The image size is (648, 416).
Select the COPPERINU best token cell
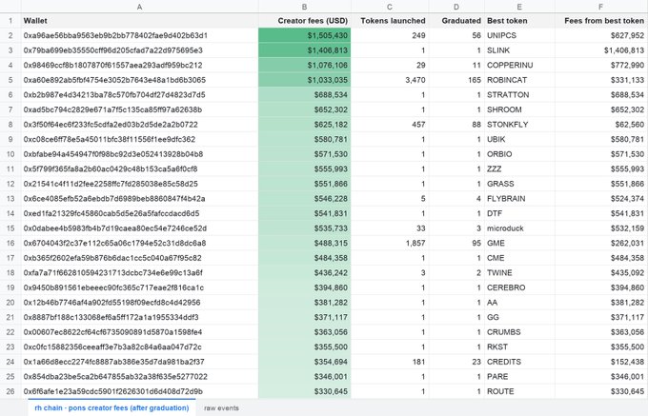pos(519,65)
